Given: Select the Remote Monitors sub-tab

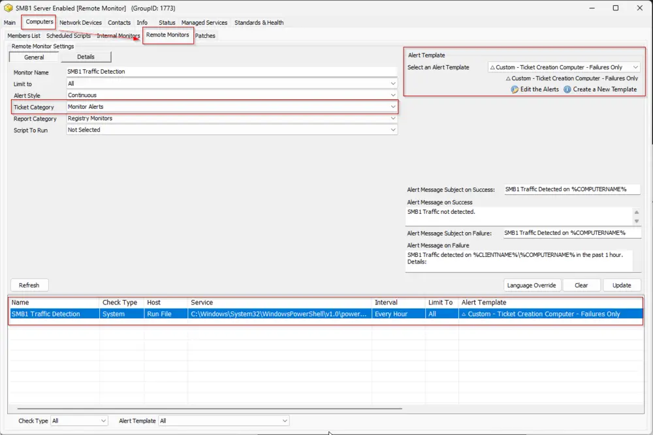Looking at the screenshot, I should [167, 35].
